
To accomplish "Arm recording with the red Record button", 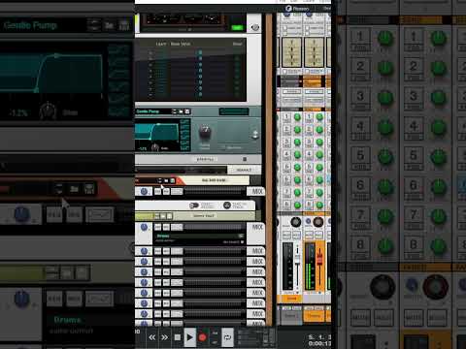I will point(202,337).
